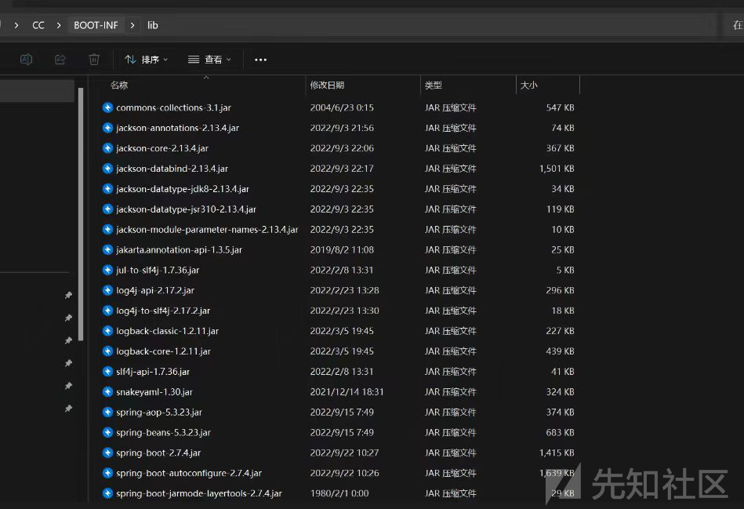Click the BOOT-INF breadcrumb segment
The image size is (744, 509).
[96, 25]
